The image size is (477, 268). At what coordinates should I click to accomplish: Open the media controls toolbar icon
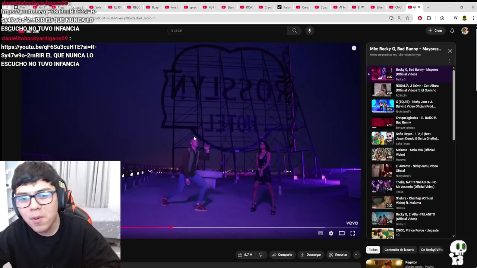(455, 18)
